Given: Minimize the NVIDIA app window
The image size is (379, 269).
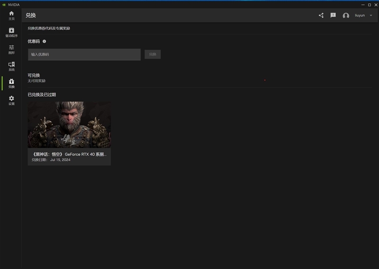Looking at the screenshot, I should click(x=362, y=5).
